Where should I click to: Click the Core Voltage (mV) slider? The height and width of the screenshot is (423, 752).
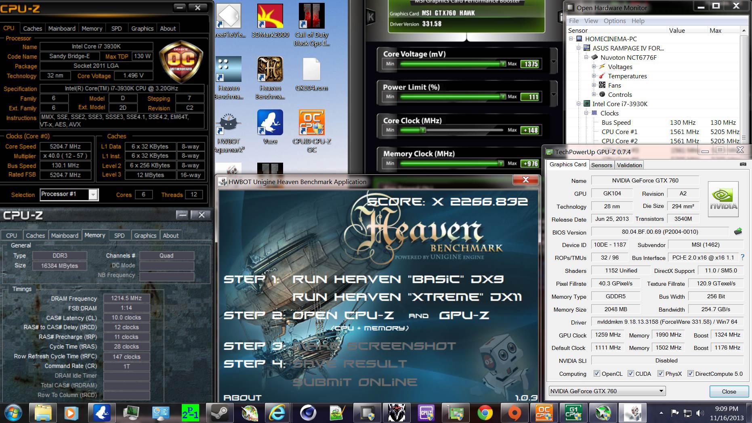click(452, 63)
